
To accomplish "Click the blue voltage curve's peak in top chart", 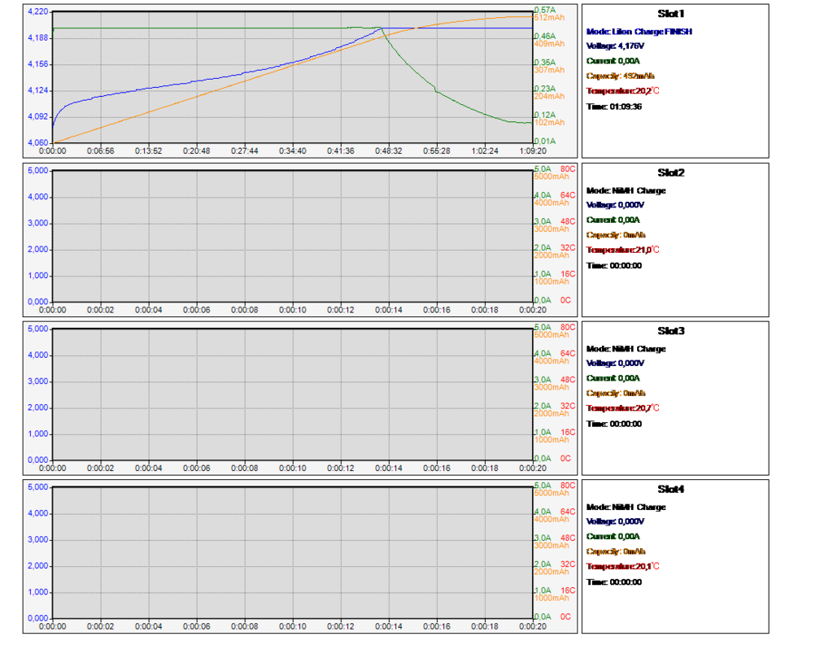I will click(380, 28).
